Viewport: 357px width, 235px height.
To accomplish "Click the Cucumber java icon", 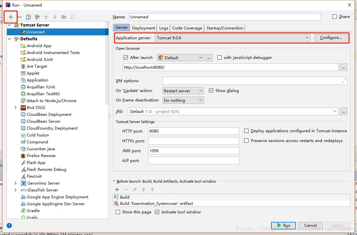I will coord(23,149).
